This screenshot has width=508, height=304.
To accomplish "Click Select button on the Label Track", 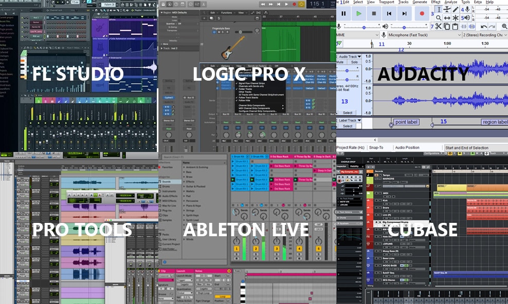I will 348,126.
